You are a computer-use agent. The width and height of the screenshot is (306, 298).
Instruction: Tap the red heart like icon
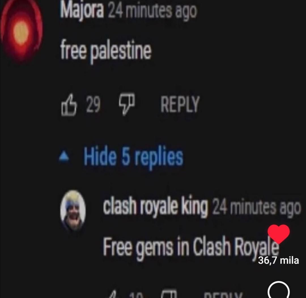point(279,234)
